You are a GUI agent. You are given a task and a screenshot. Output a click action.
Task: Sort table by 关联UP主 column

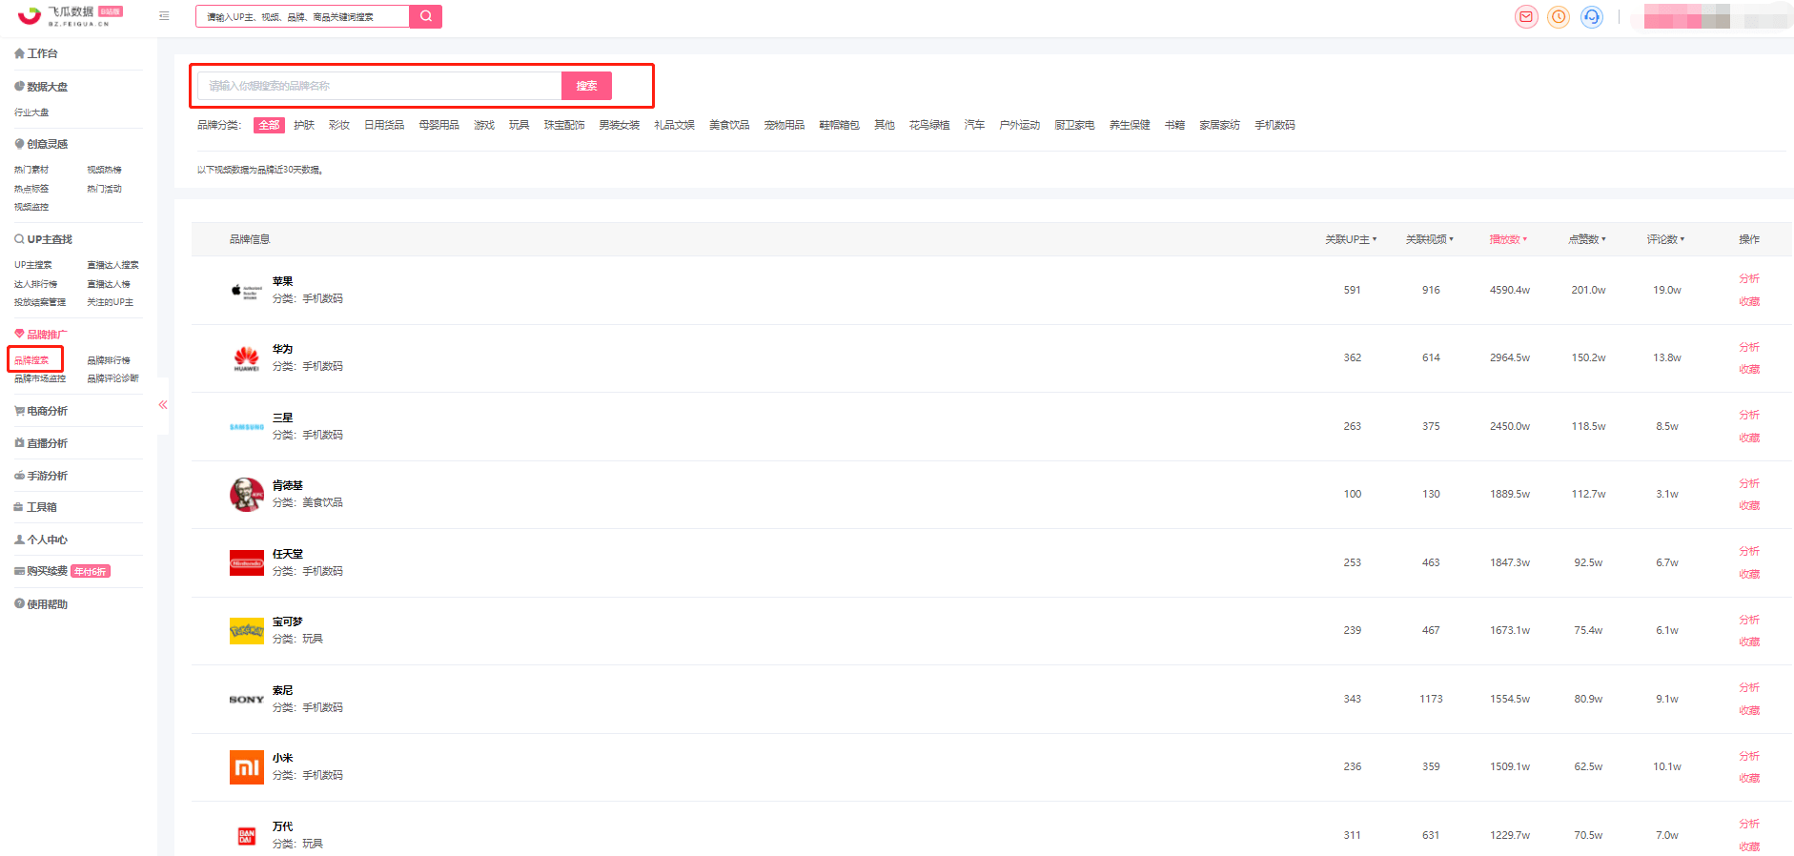[x=1351, y=239]
